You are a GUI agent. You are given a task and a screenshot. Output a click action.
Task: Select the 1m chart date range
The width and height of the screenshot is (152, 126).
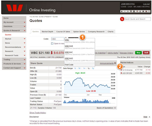click(x=84, y=68)
